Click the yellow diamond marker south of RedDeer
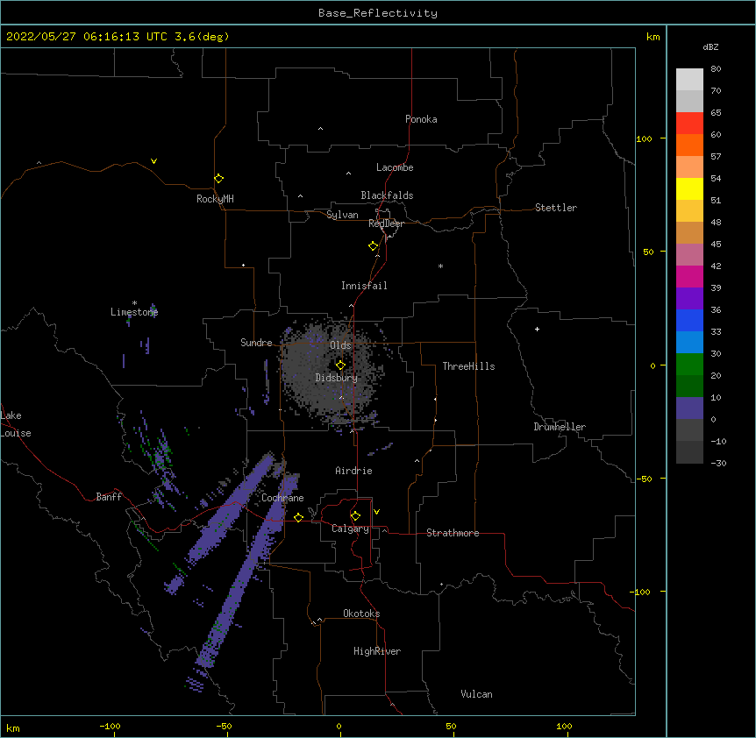Viewport: 756px width, 738px height. tap(374, 246)
